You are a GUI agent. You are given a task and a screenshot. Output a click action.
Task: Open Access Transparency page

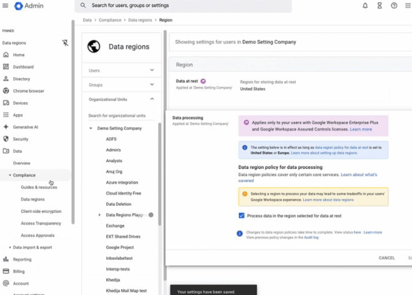click(x=41, y=223)
